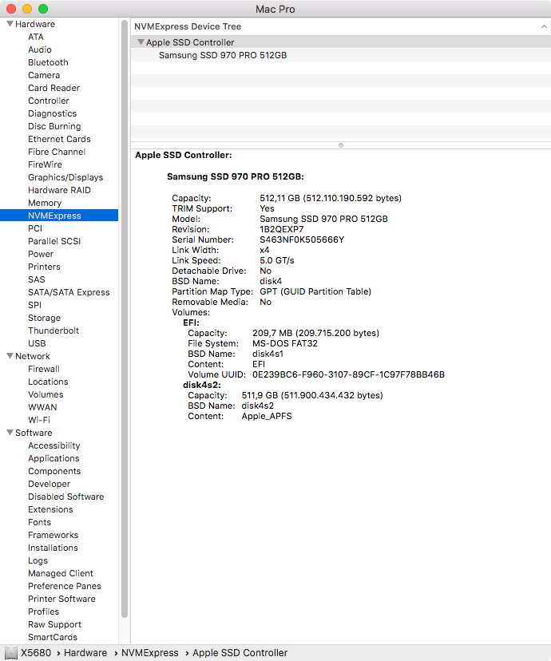The width and height of the screenshot is (551, 661).
Task: Show Card Reader information
Action: point(54,88)
